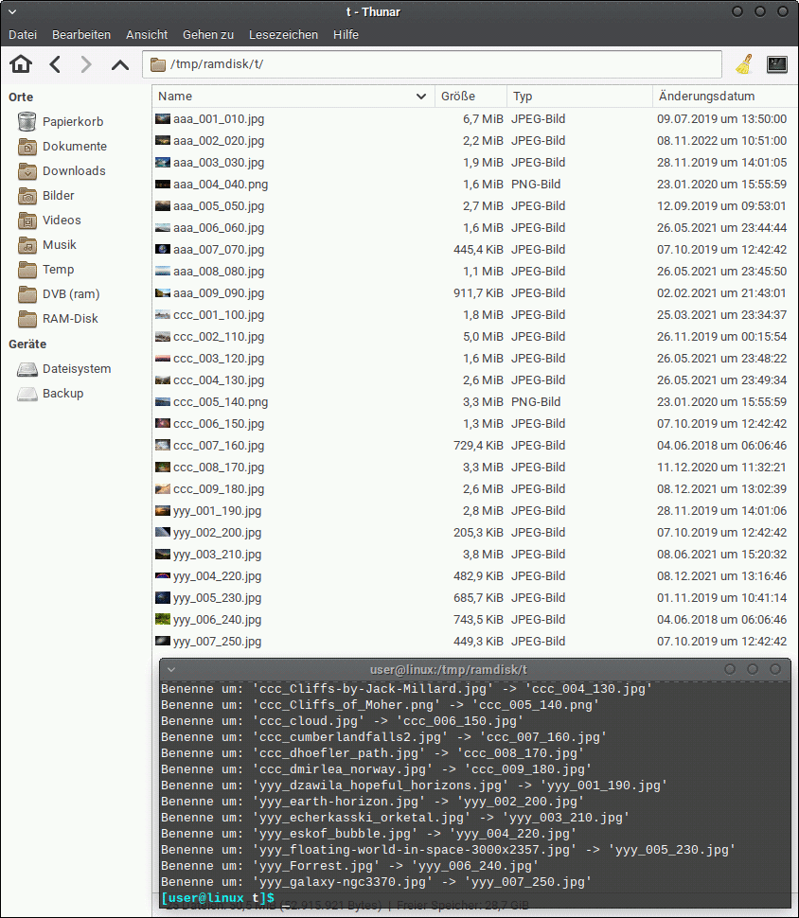799x918 pixels.
Task: Go to the home folder icon
Action: tap(21, 63)
